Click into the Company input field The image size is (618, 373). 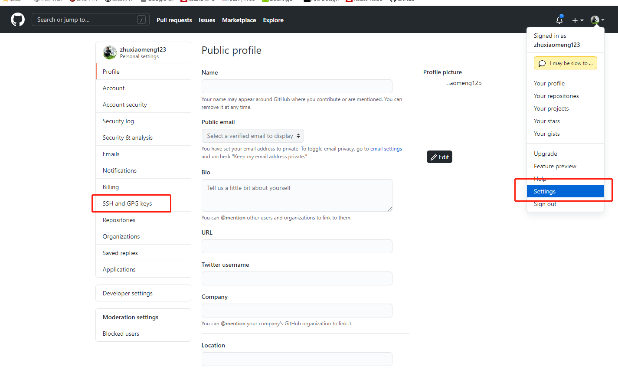pyautogui.click(x=297, y=311)
